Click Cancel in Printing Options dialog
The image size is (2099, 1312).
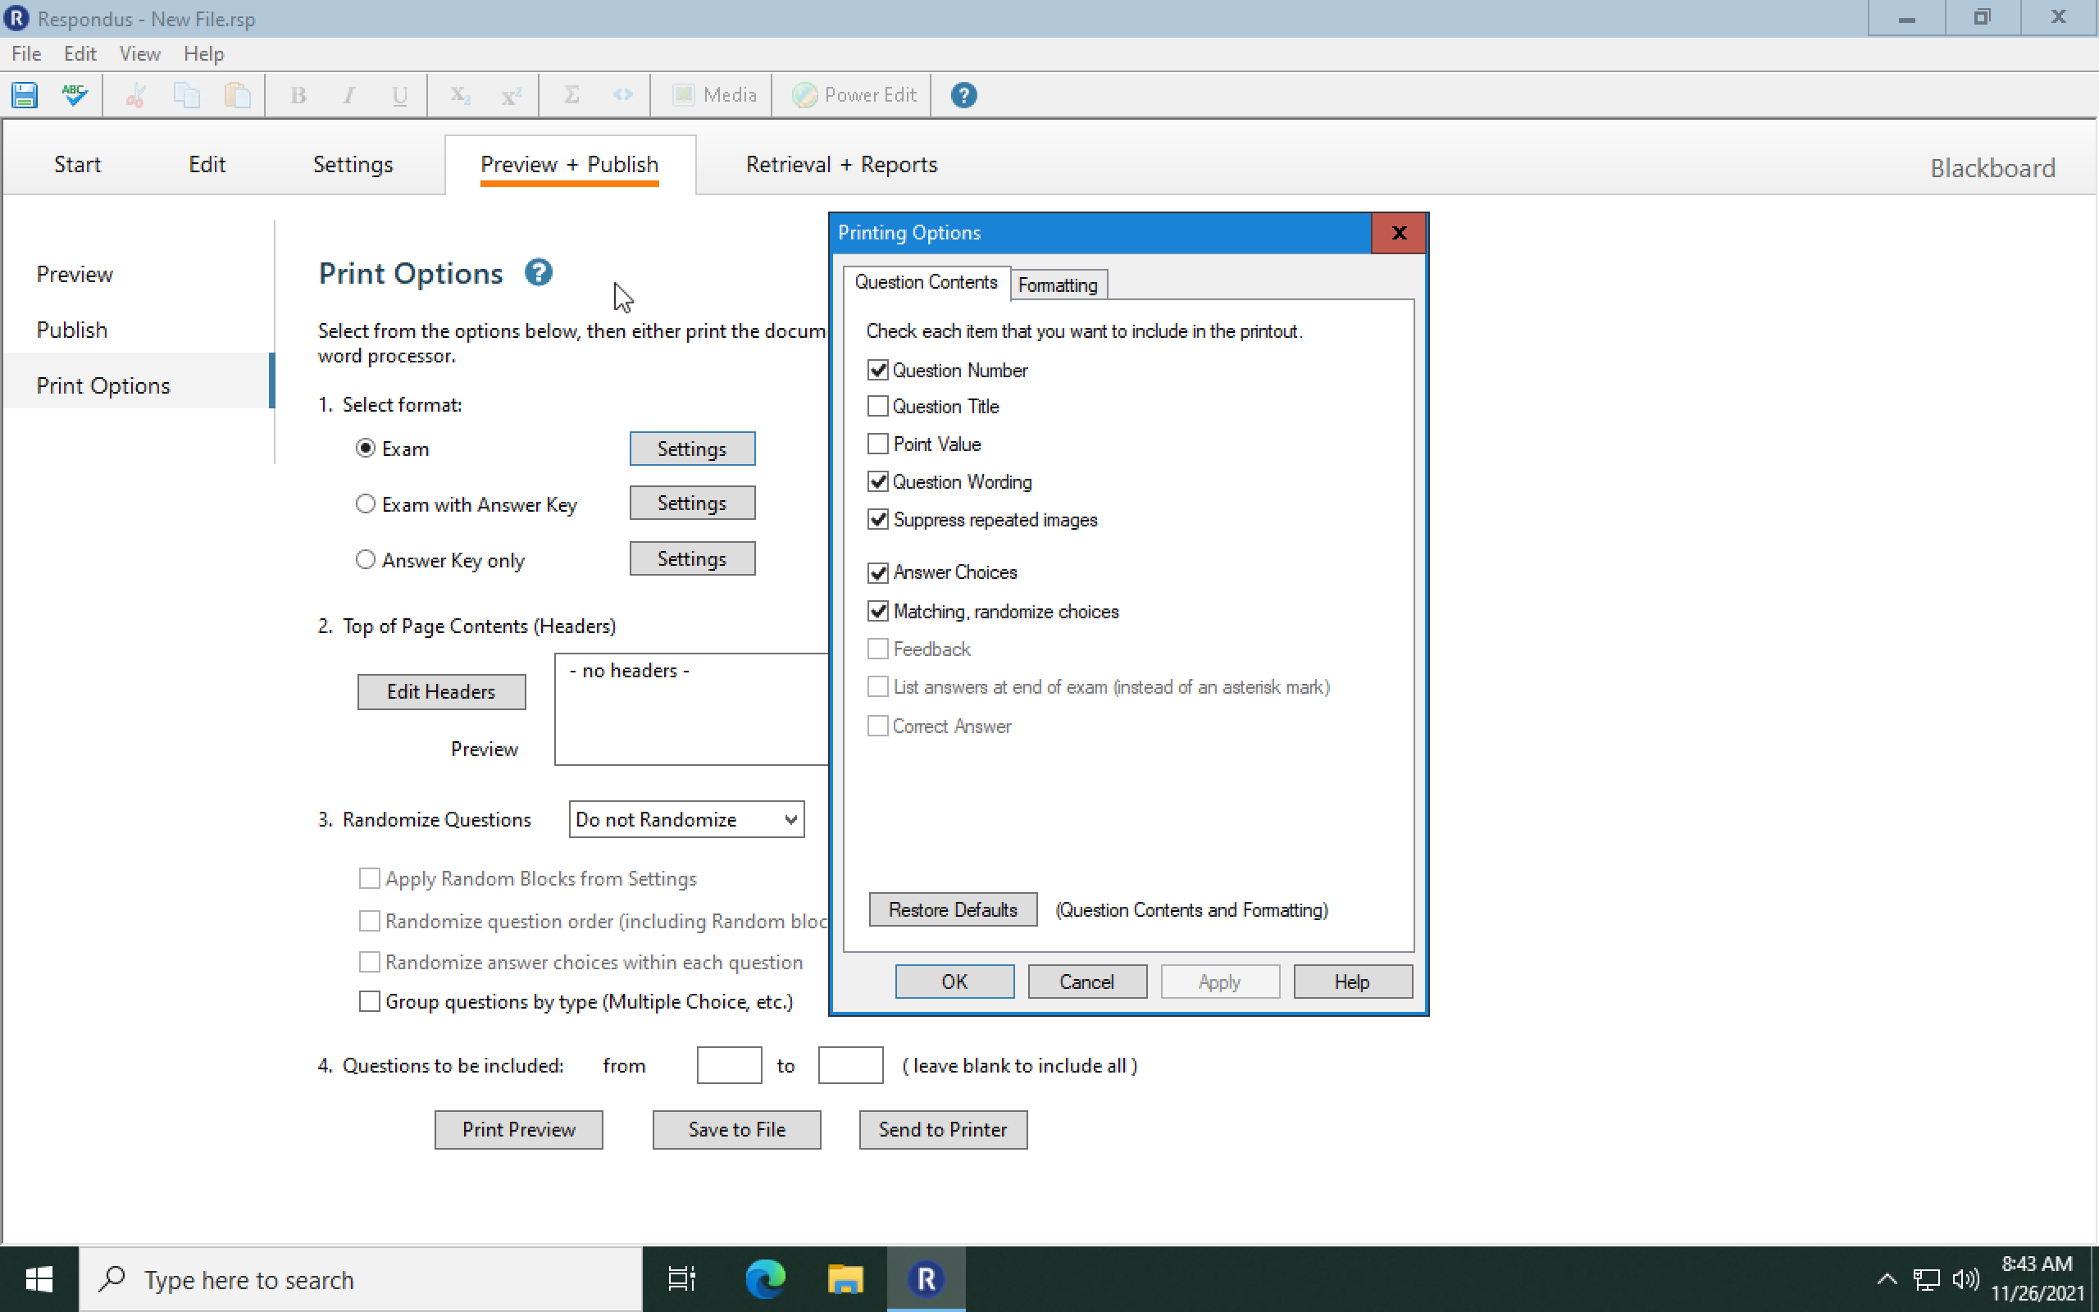coord(1086,982)
